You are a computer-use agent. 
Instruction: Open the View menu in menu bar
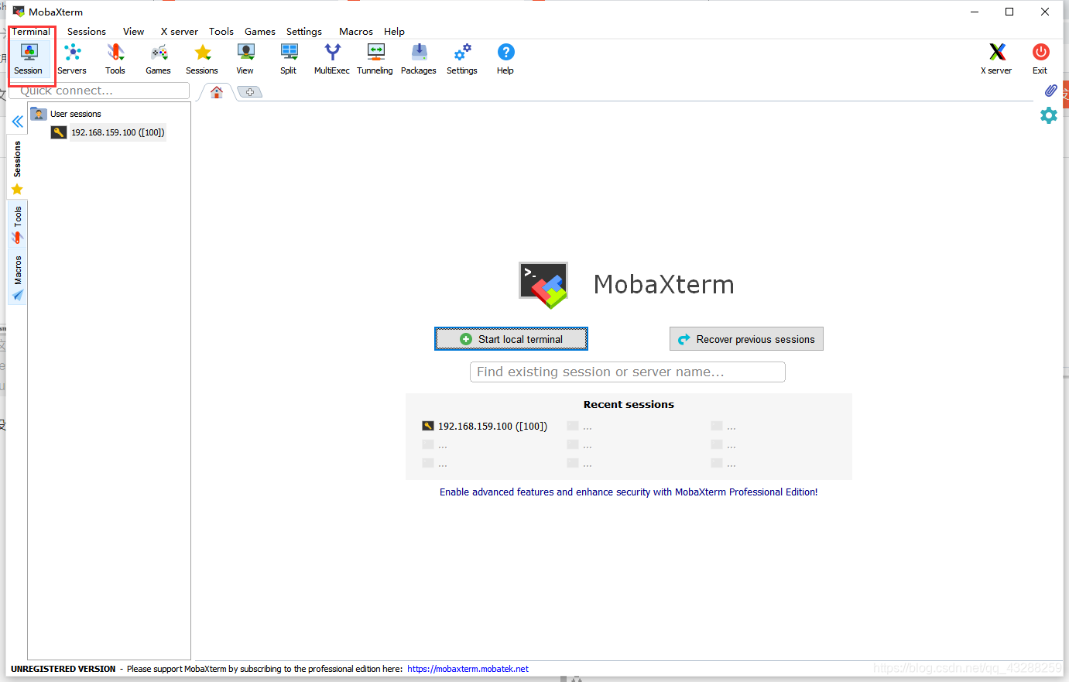point(133,32)
